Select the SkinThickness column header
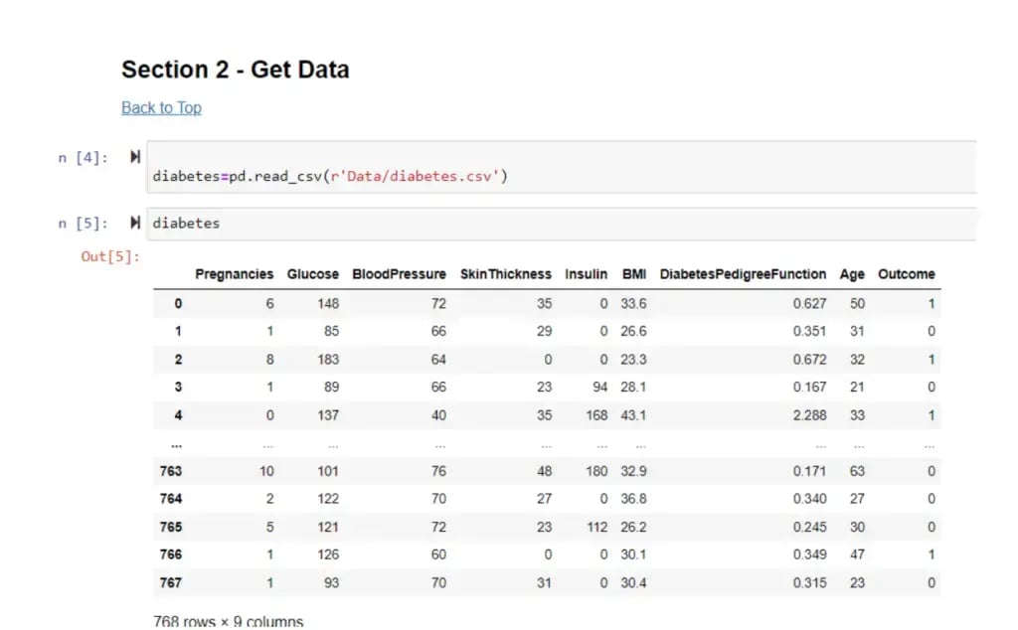1018x630 pixels. [505, 274]
